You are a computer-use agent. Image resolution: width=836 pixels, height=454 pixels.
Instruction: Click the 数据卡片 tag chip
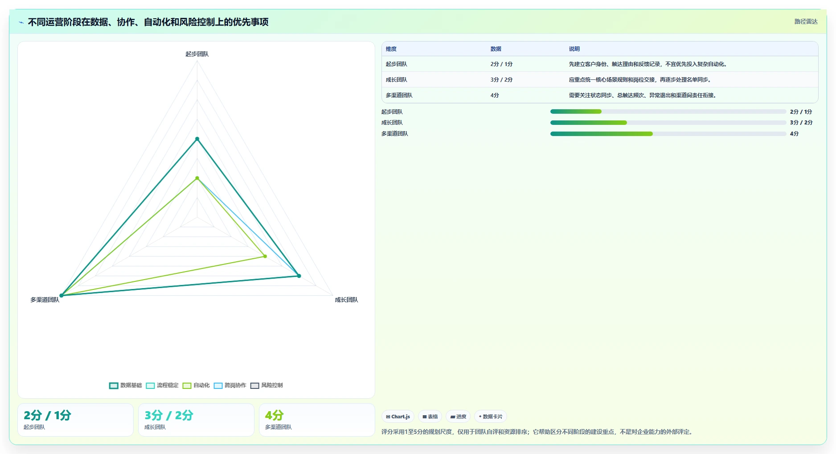(491, 417)
